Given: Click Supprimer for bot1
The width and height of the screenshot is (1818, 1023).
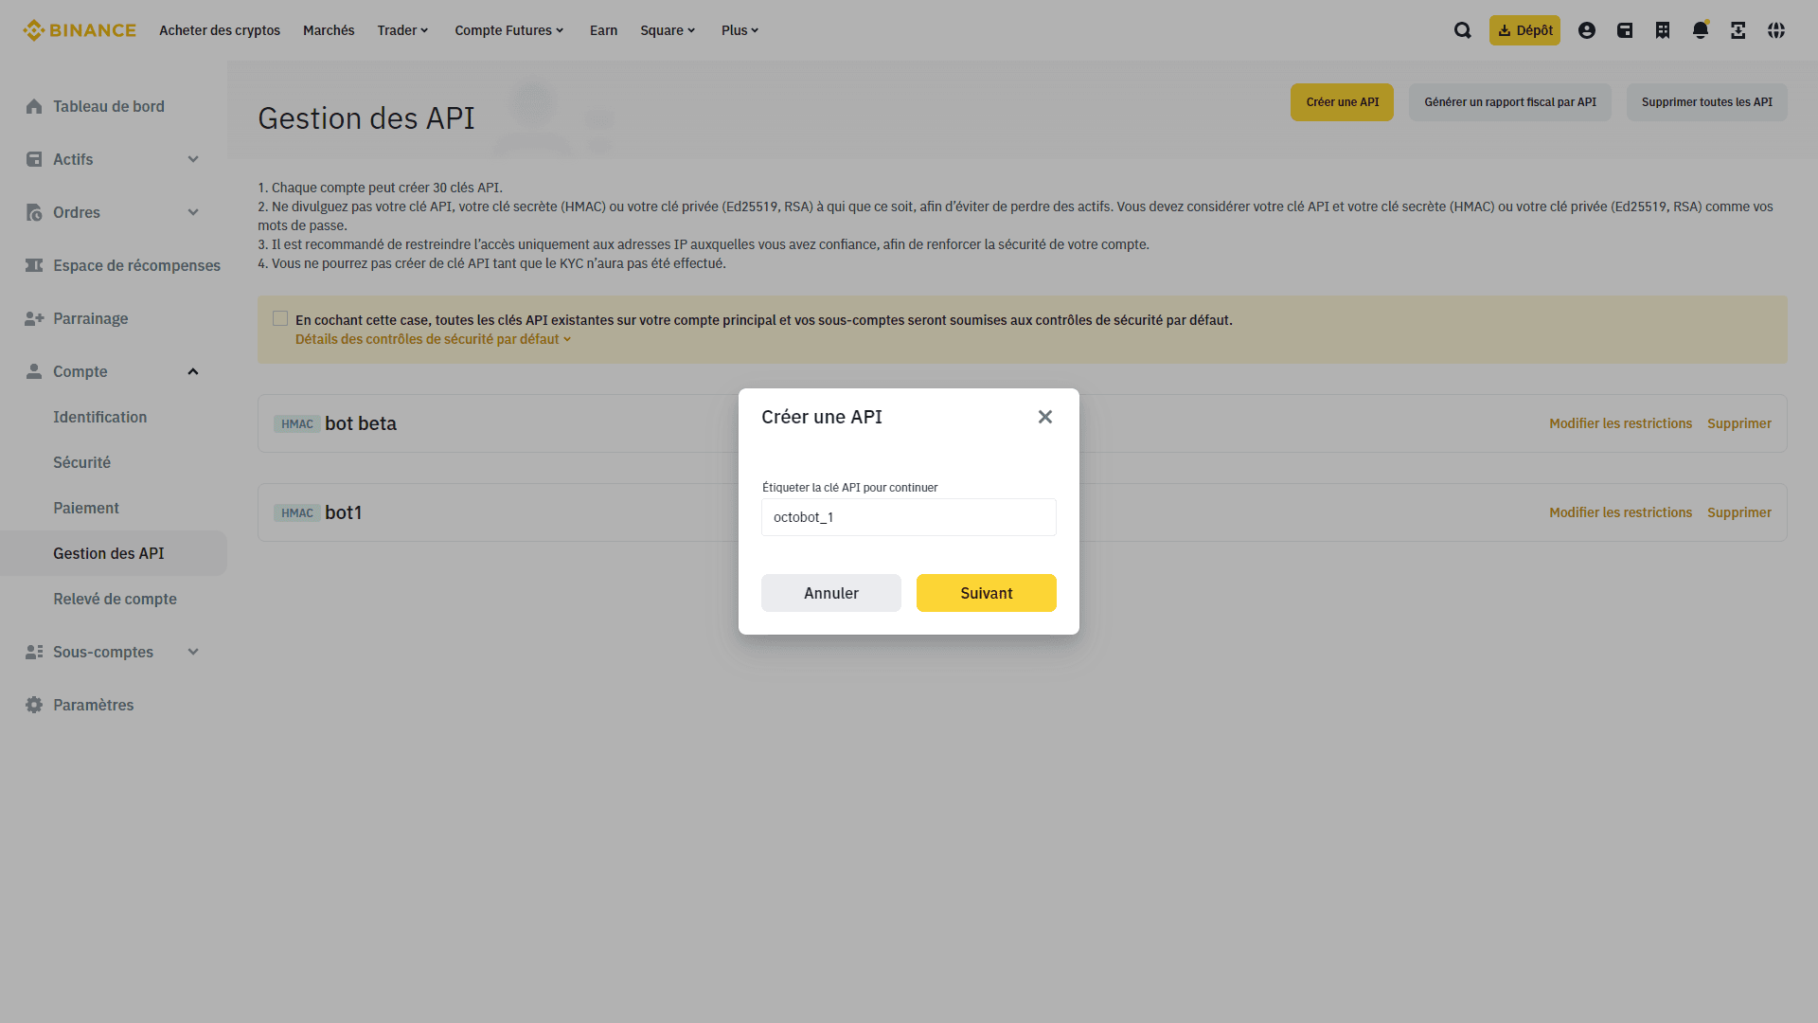Looking at the screenshot, I should point(1739,512).
